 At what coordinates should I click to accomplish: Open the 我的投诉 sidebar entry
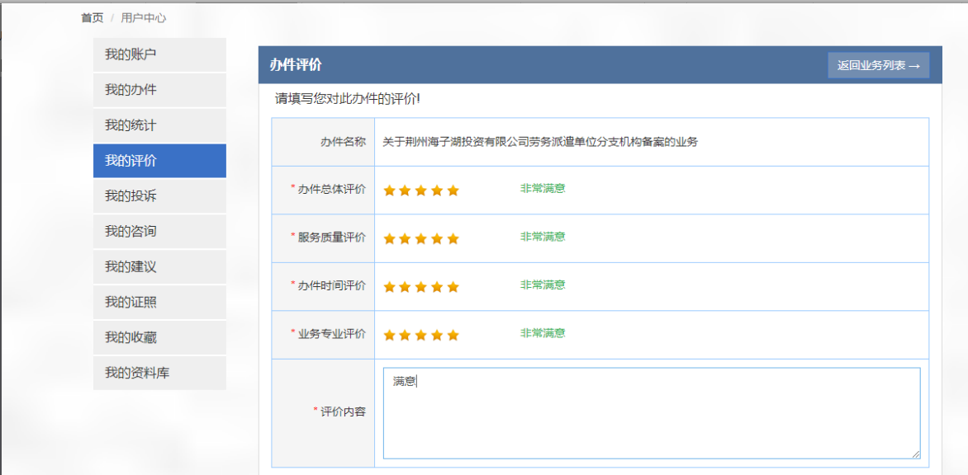point(159,196)
